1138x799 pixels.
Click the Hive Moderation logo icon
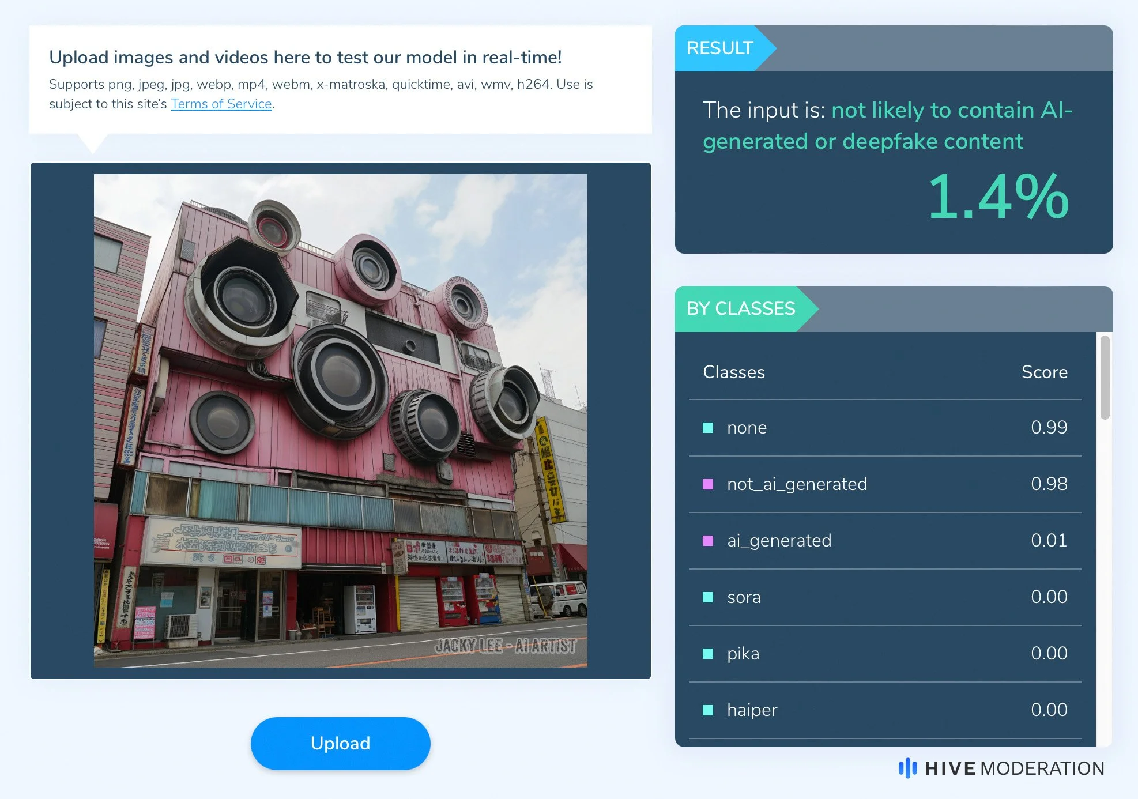tap(907, 768)
